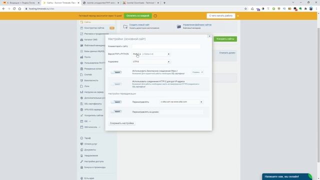Open the Кодировка UTF-8 dropdown

click(151, 61)
